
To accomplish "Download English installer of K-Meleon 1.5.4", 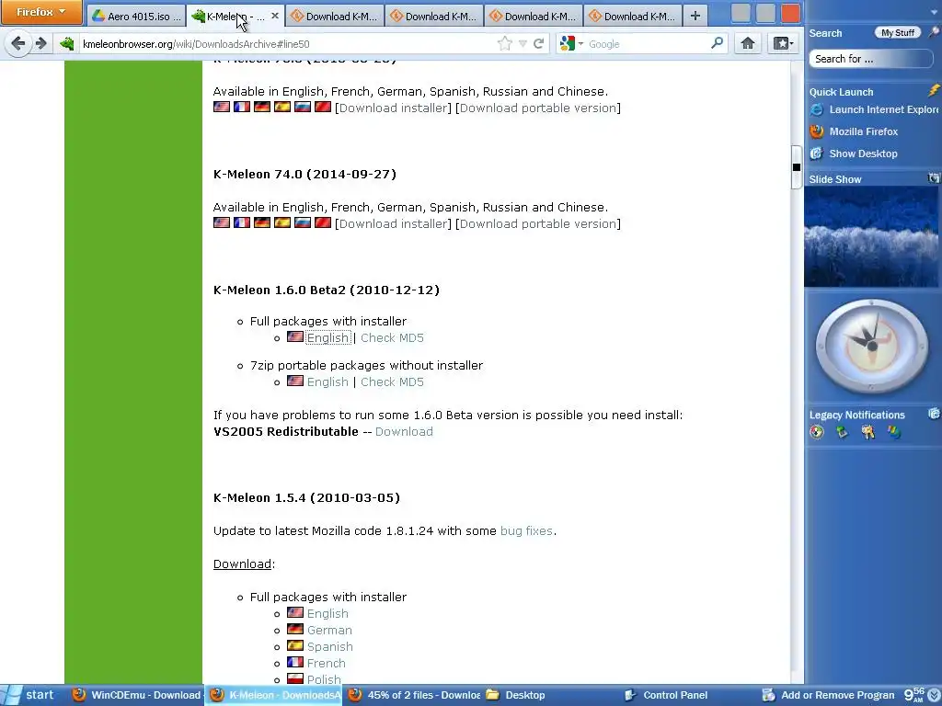I will [x=327, y=613].
